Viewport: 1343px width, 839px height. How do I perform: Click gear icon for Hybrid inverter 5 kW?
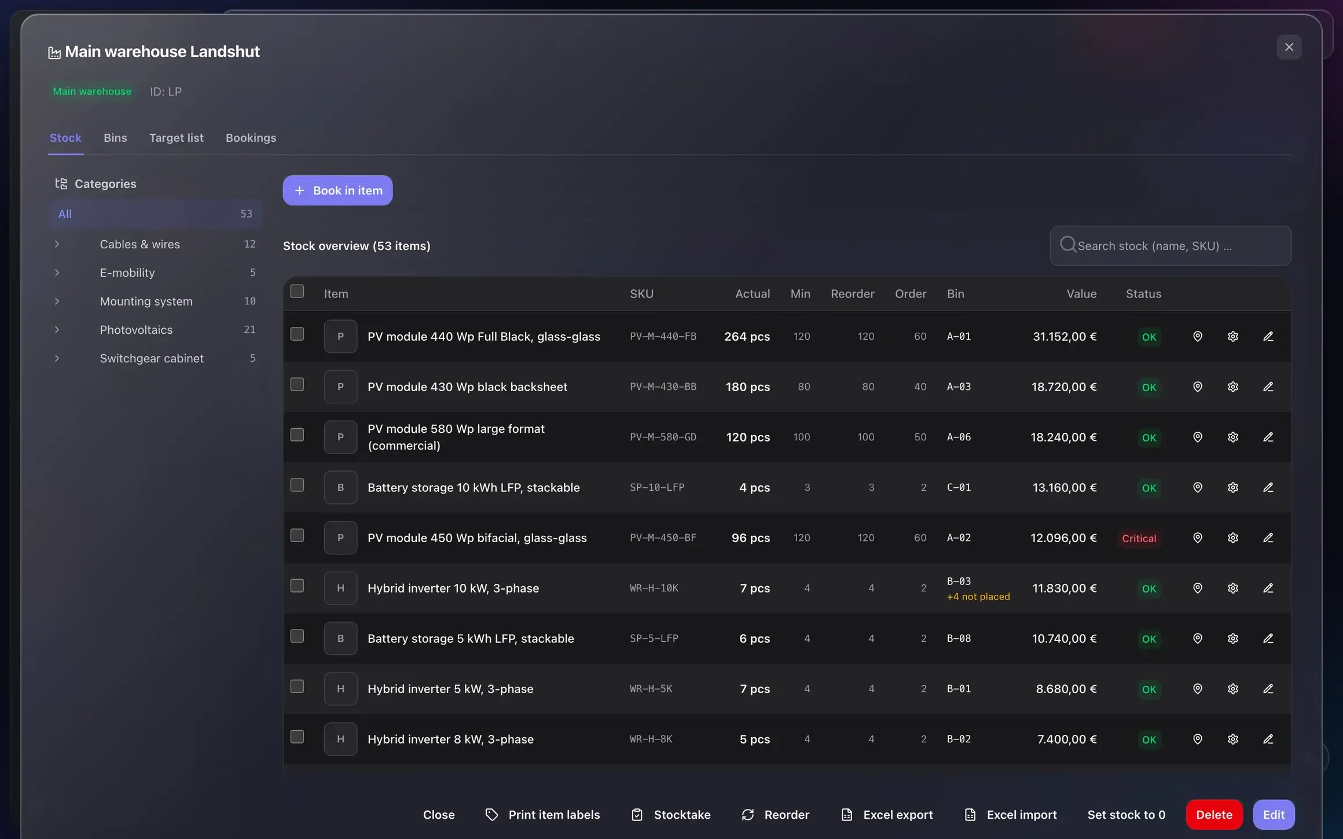coord(1233,689)
